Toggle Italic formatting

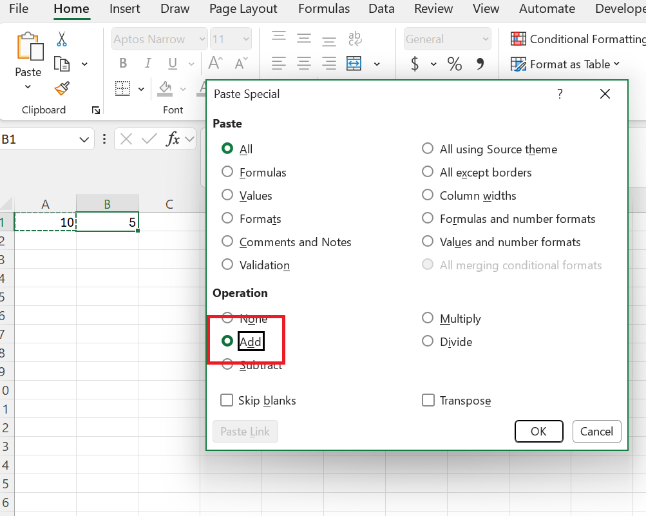click(147, 63)
